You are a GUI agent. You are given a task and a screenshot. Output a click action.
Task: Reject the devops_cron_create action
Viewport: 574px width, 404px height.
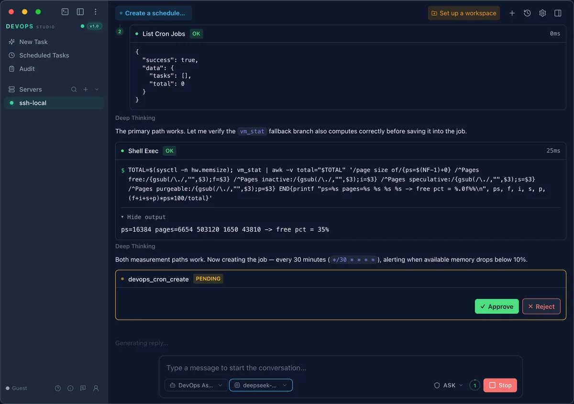pos(541,306)
